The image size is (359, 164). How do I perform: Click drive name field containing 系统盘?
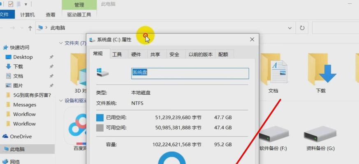click(x=190, y=73)
